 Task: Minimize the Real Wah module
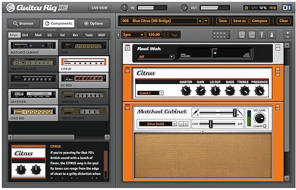[x=278, y=49]
